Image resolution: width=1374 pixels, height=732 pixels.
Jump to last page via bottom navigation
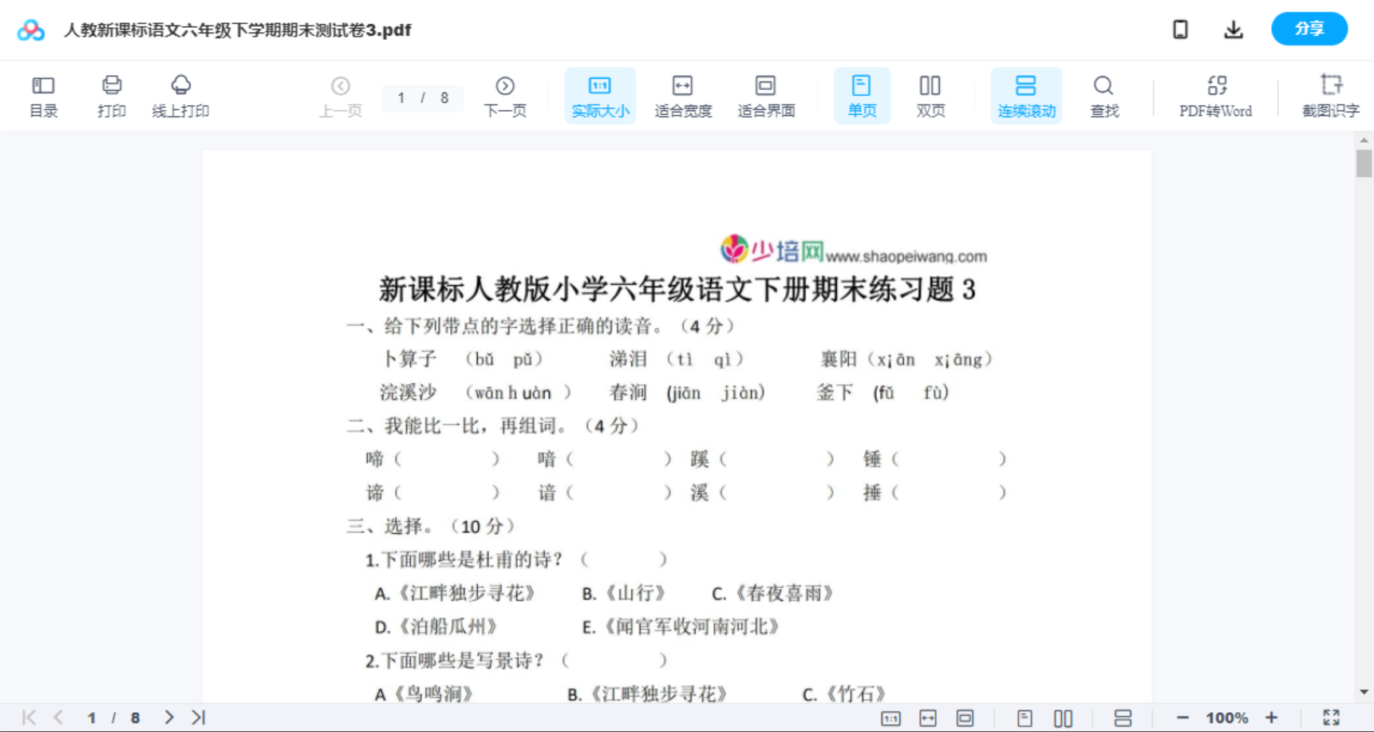[197, 716]
